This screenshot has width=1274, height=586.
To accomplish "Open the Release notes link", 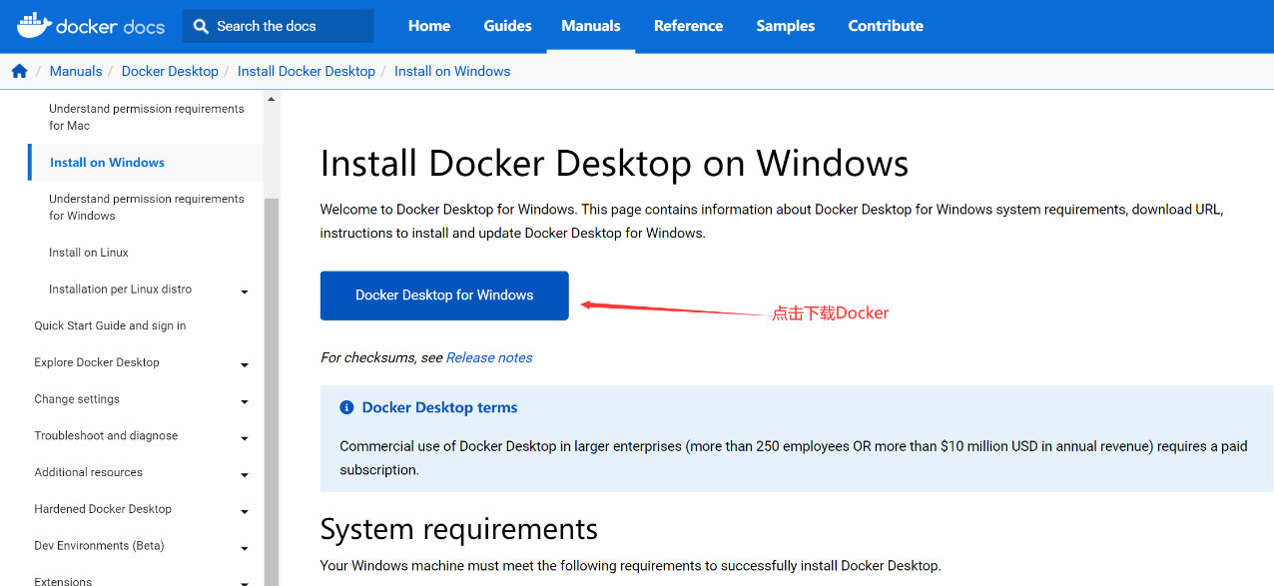I will tap(489, 357).
